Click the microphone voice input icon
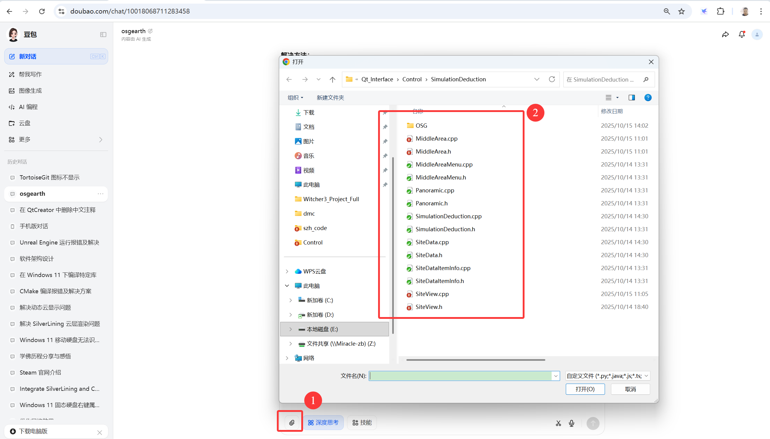770x439 pixels. point(571,423)
